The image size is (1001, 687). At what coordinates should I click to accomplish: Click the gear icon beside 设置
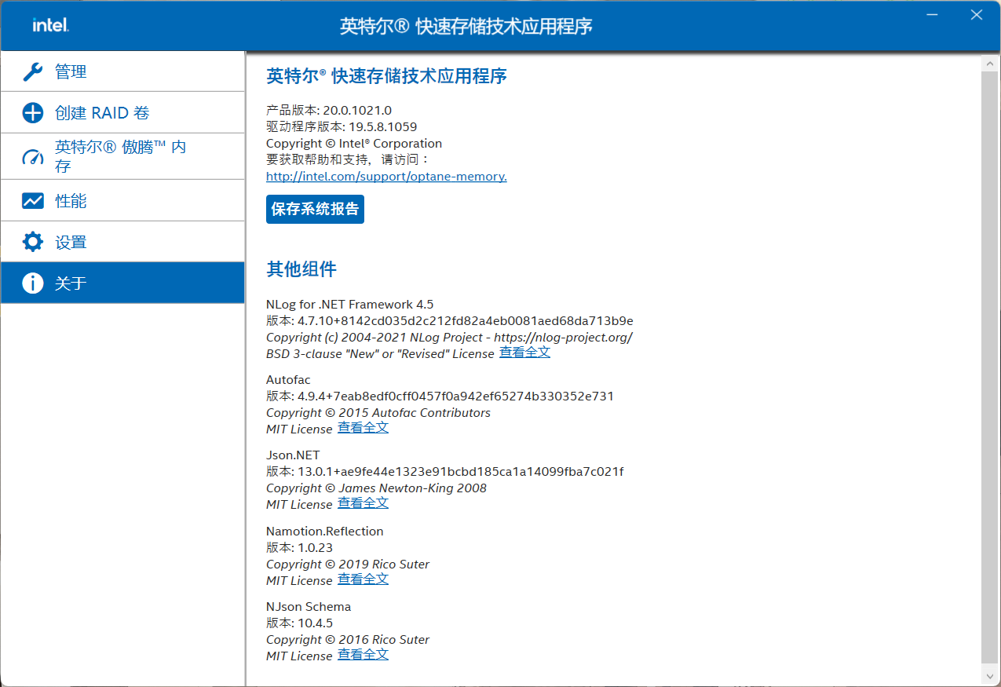[x=32, y=242]
